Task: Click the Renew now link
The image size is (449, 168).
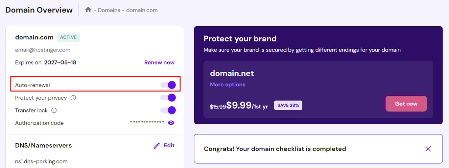Action: click(x=159, y=62)
